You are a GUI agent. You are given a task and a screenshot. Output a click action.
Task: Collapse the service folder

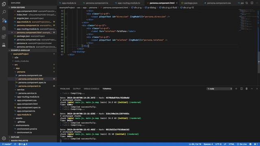tap(21, 90)
